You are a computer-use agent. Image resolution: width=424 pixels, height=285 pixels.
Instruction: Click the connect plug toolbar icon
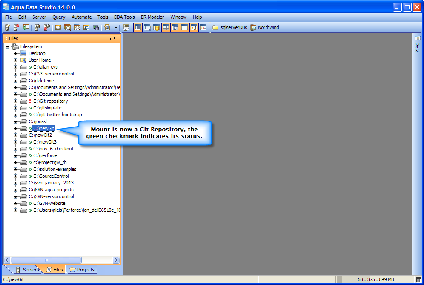tap(37, 27)
